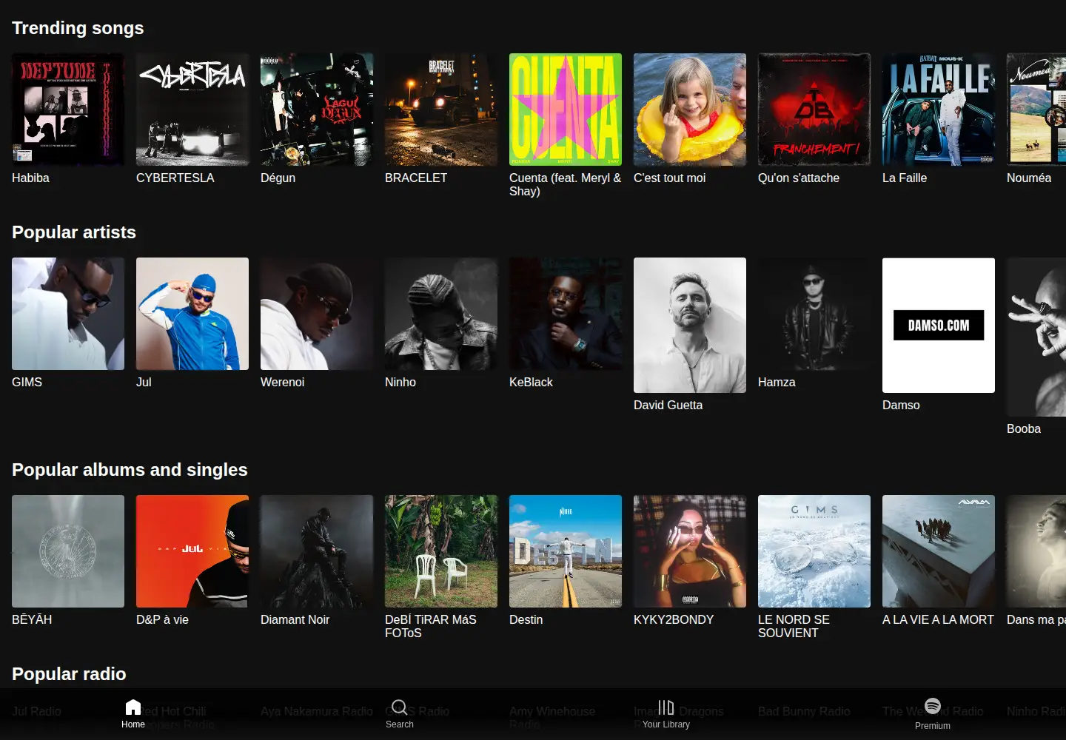Open the KeBlack artist image

tap(566, 314)
